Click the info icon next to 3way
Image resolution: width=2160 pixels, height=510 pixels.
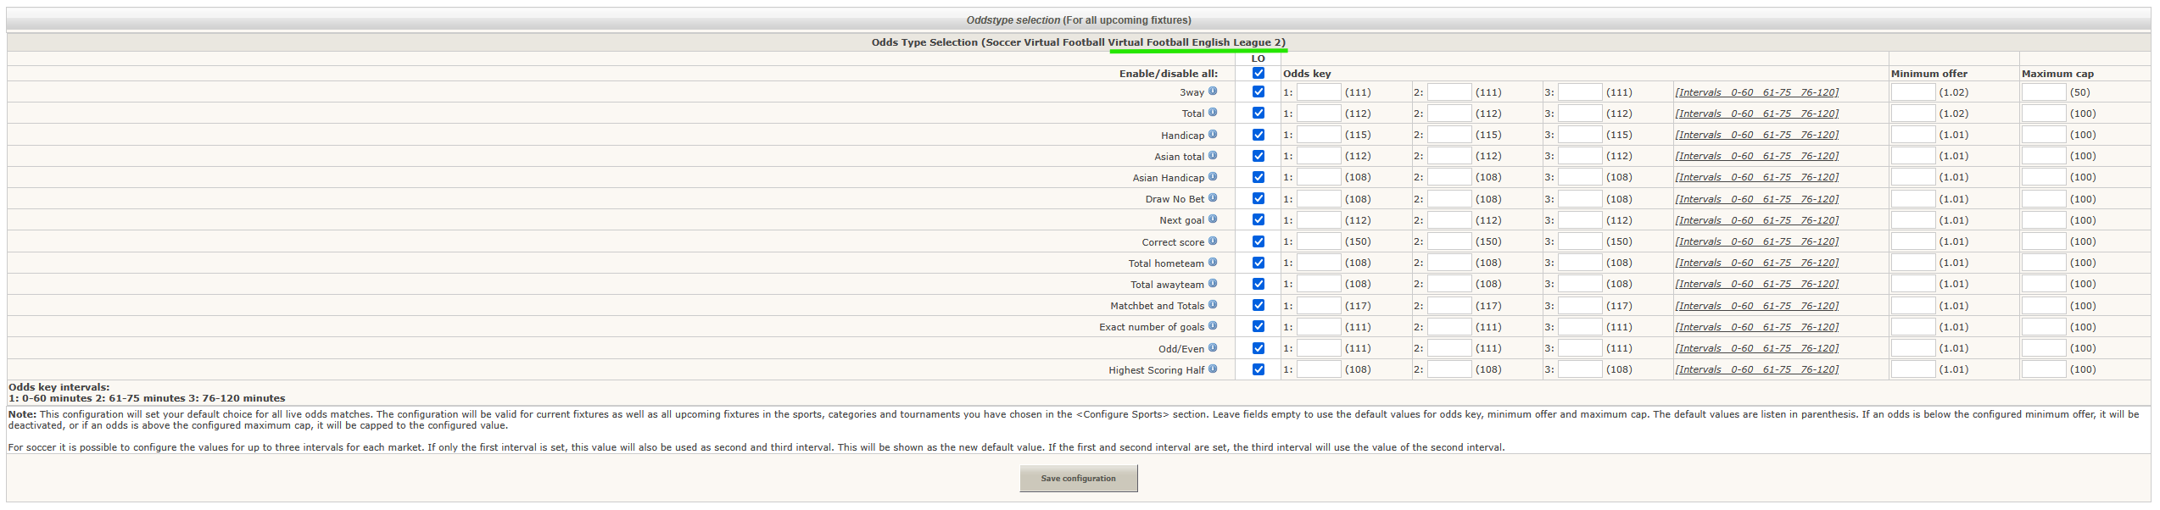(x=1213, y=91)
